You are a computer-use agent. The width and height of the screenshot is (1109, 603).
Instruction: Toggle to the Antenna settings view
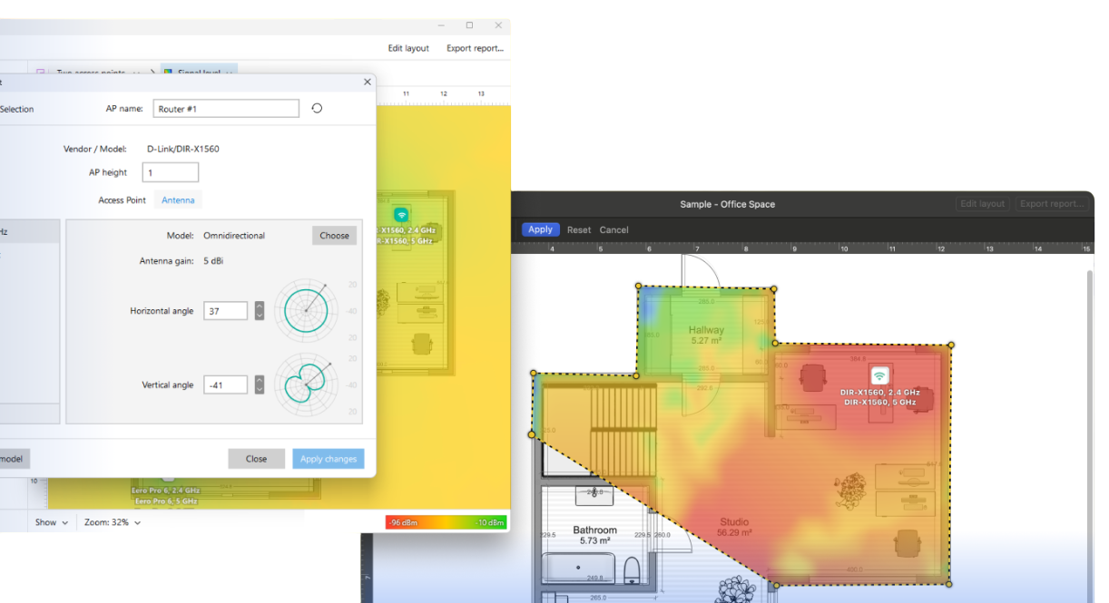[178, 199]
